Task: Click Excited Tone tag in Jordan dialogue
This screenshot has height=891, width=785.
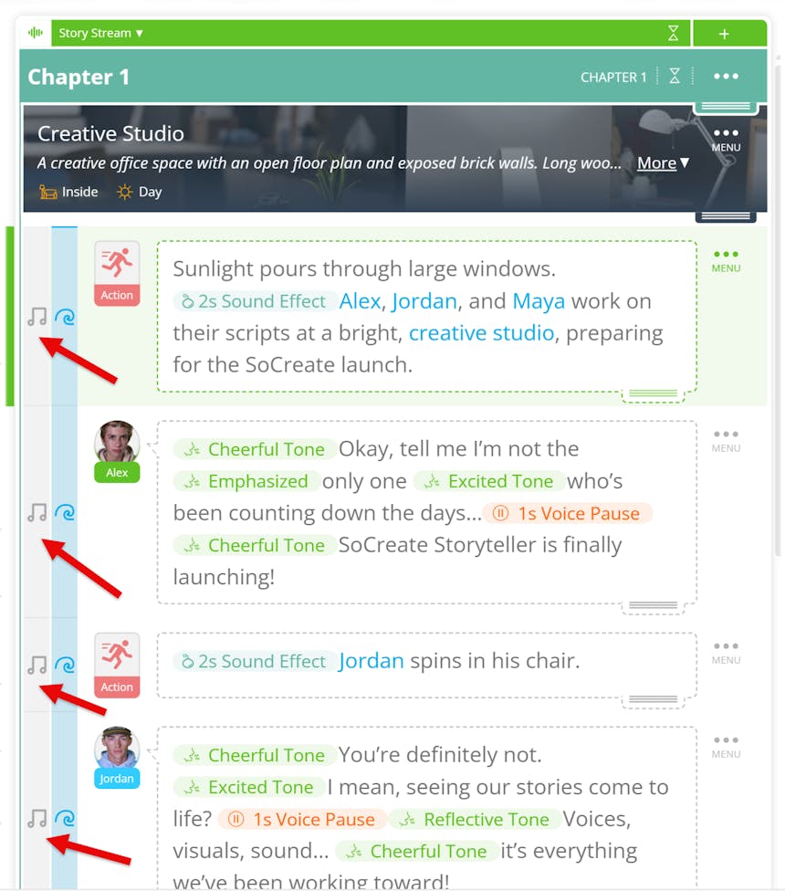Action: [x=249, y=788]
